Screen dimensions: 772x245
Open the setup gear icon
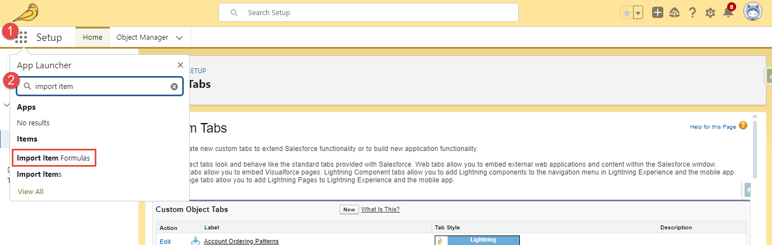click(x=710, y=12)
